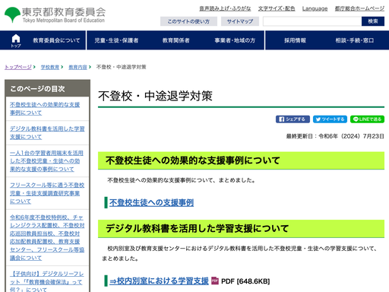The height and width of the screenshot is (292, 389).
Task: Open 音声読み上げ・ふりがな link
Action: coord(225,8)
